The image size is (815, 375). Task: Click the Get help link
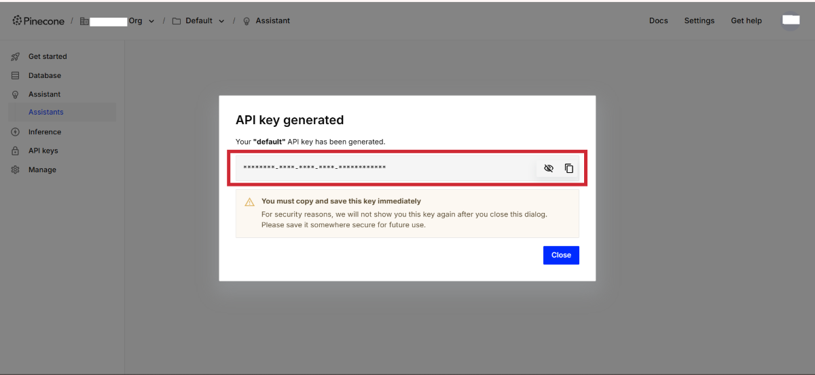[746, 21]
